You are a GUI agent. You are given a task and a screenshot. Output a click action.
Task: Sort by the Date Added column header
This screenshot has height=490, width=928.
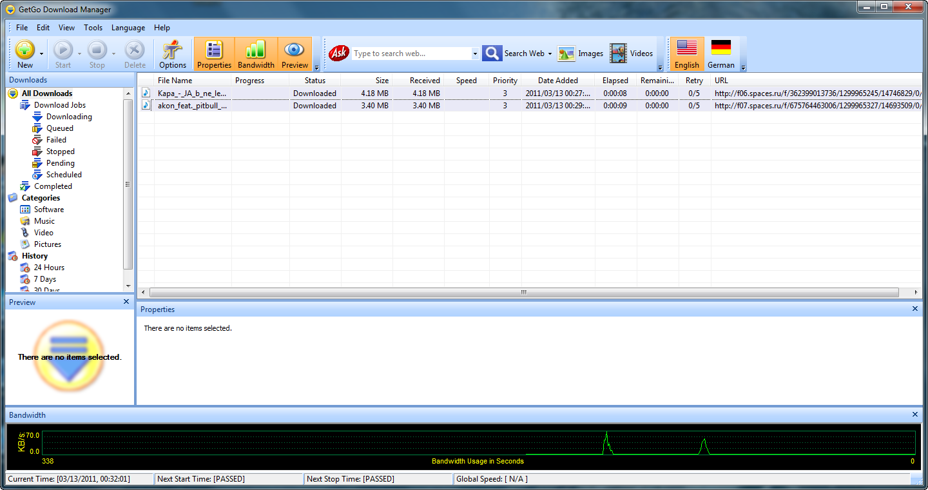click(558, 81)
